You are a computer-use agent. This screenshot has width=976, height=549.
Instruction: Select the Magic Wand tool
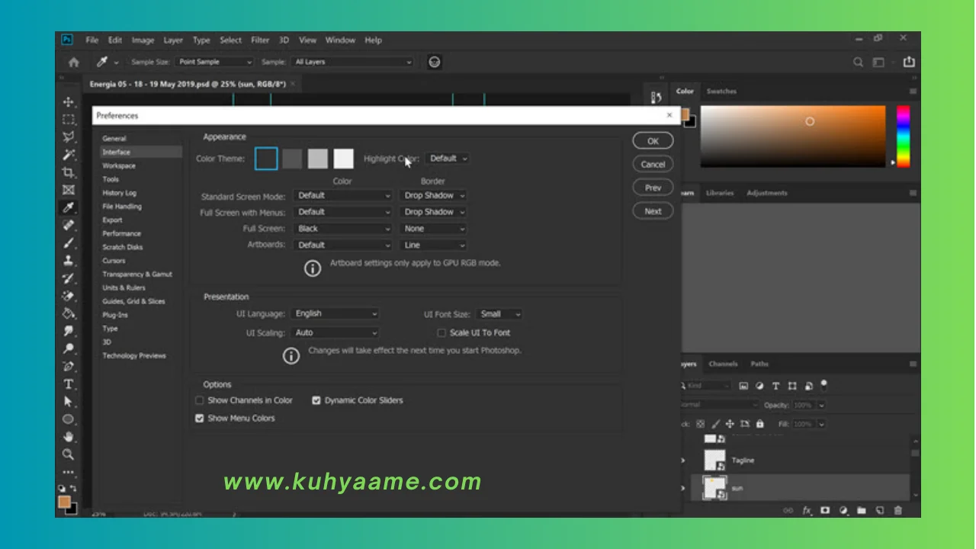click(x=69, y=155)
